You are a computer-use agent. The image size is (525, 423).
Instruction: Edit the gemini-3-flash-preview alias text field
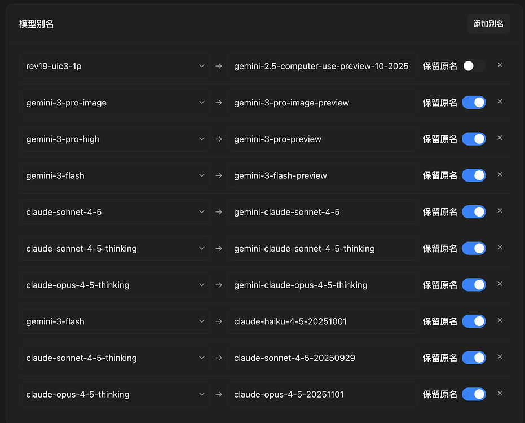tap(323, 175)
